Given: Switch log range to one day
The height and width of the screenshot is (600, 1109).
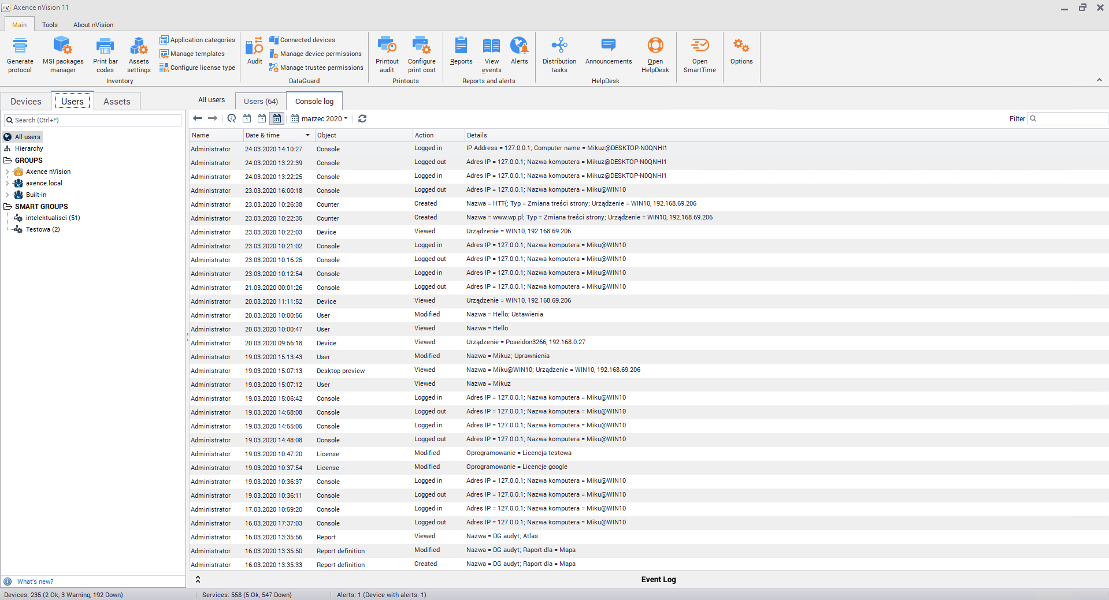Looking at the screenshot, I should tap(247, 118).
